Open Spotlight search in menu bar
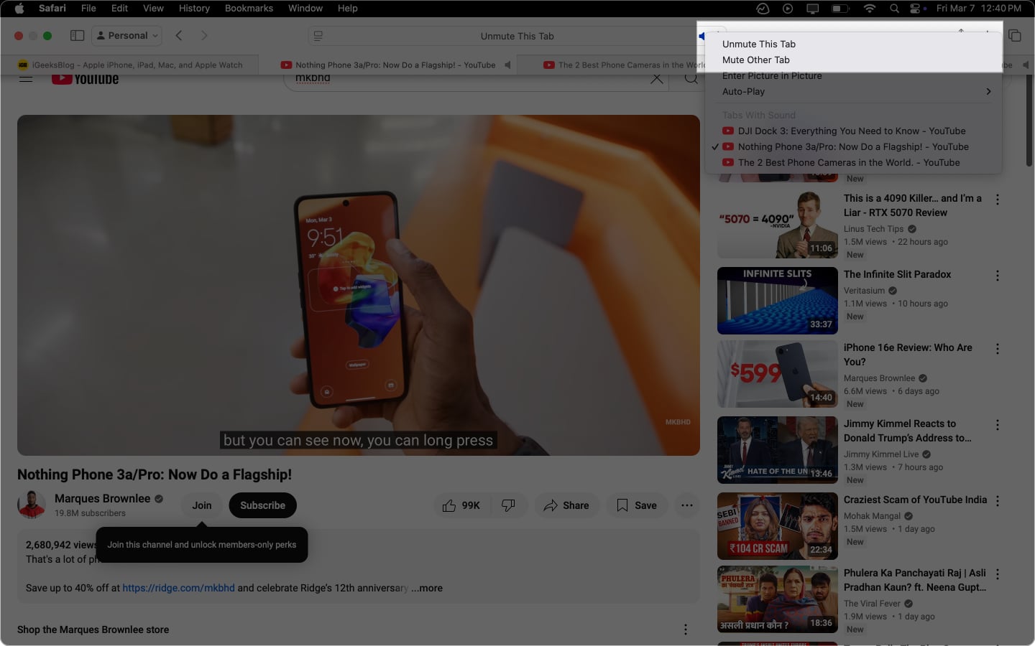 (x=894, y=8)
